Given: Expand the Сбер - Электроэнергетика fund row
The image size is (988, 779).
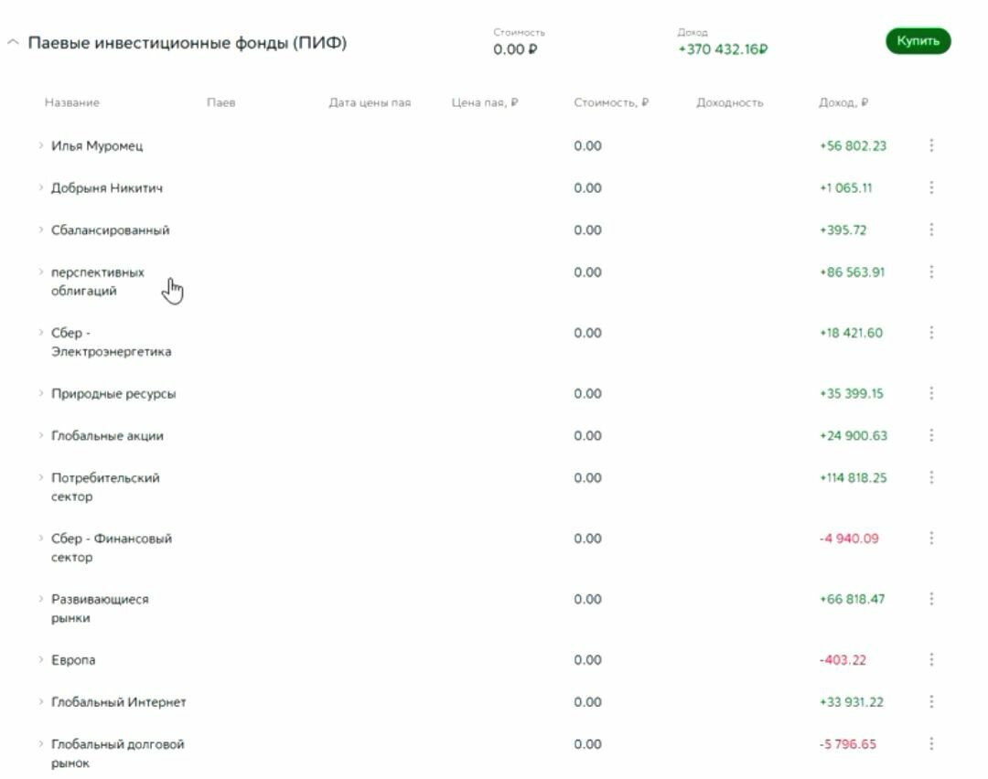Looking at the screenshot, I should pyautogui.click(x=41, y=333).
